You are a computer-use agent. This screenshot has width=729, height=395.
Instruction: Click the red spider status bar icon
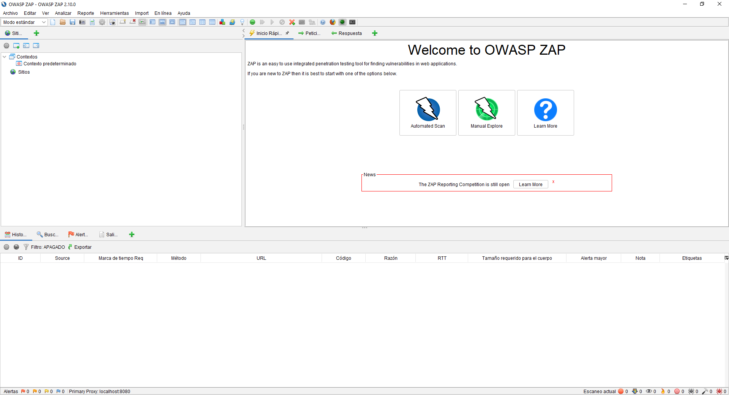pyautogui.click(x=720, y=391)
